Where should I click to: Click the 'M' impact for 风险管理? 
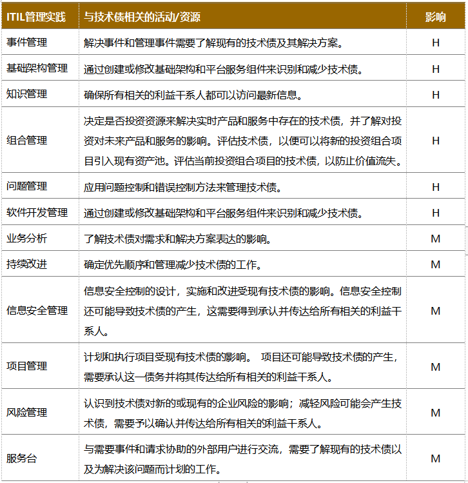coord(435,413)
